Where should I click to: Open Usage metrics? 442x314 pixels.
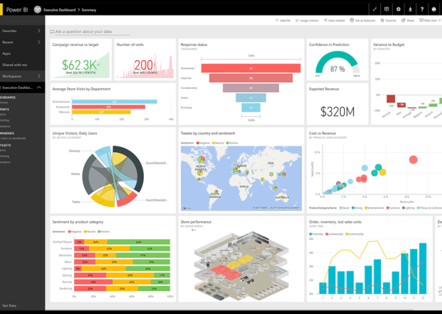[307, 21]
